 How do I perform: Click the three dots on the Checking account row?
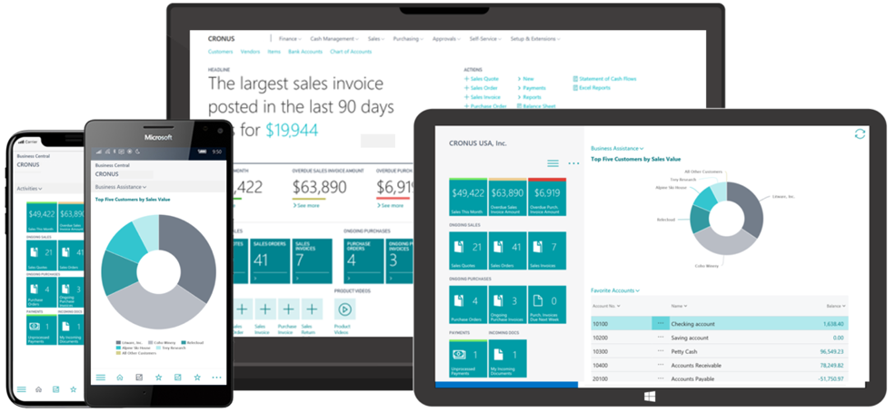661,324
